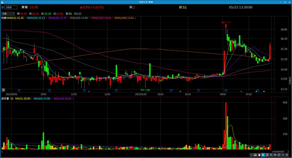The width and height of the screenshot is (292, 158).
Task: Click the 16.85 price axis label
Action: [284, 30]
